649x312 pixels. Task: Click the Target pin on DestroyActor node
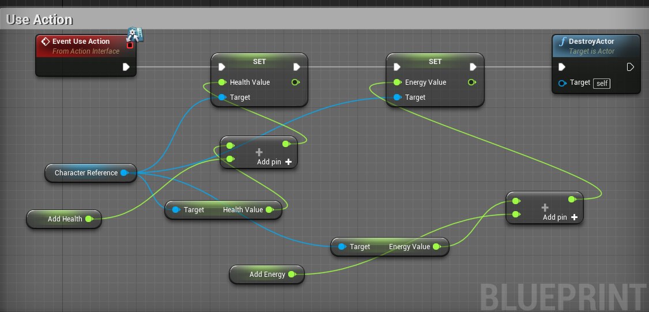(562, 83)
